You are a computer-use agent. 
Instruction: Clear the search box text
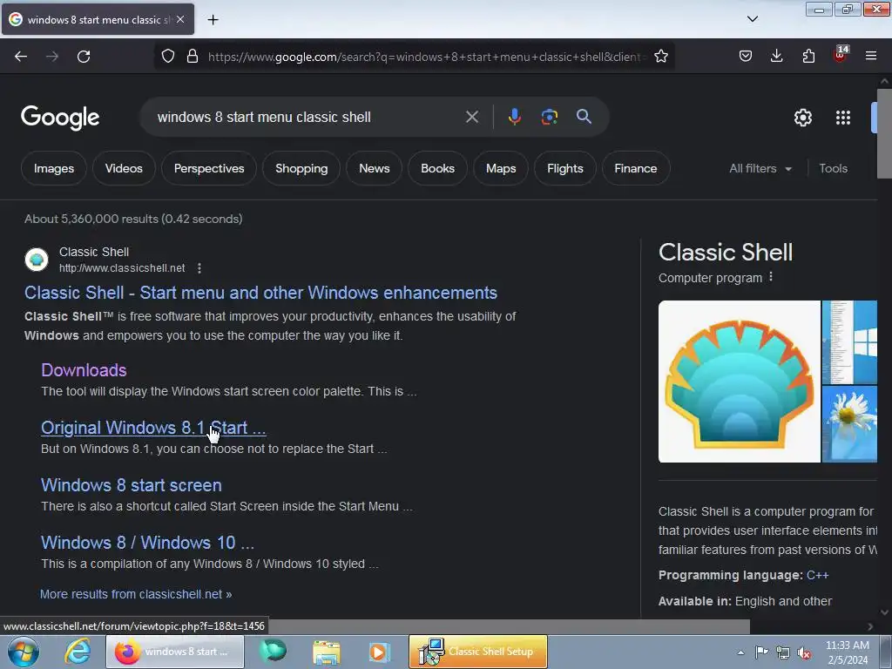pyautogui.click(x=471, y=117)
